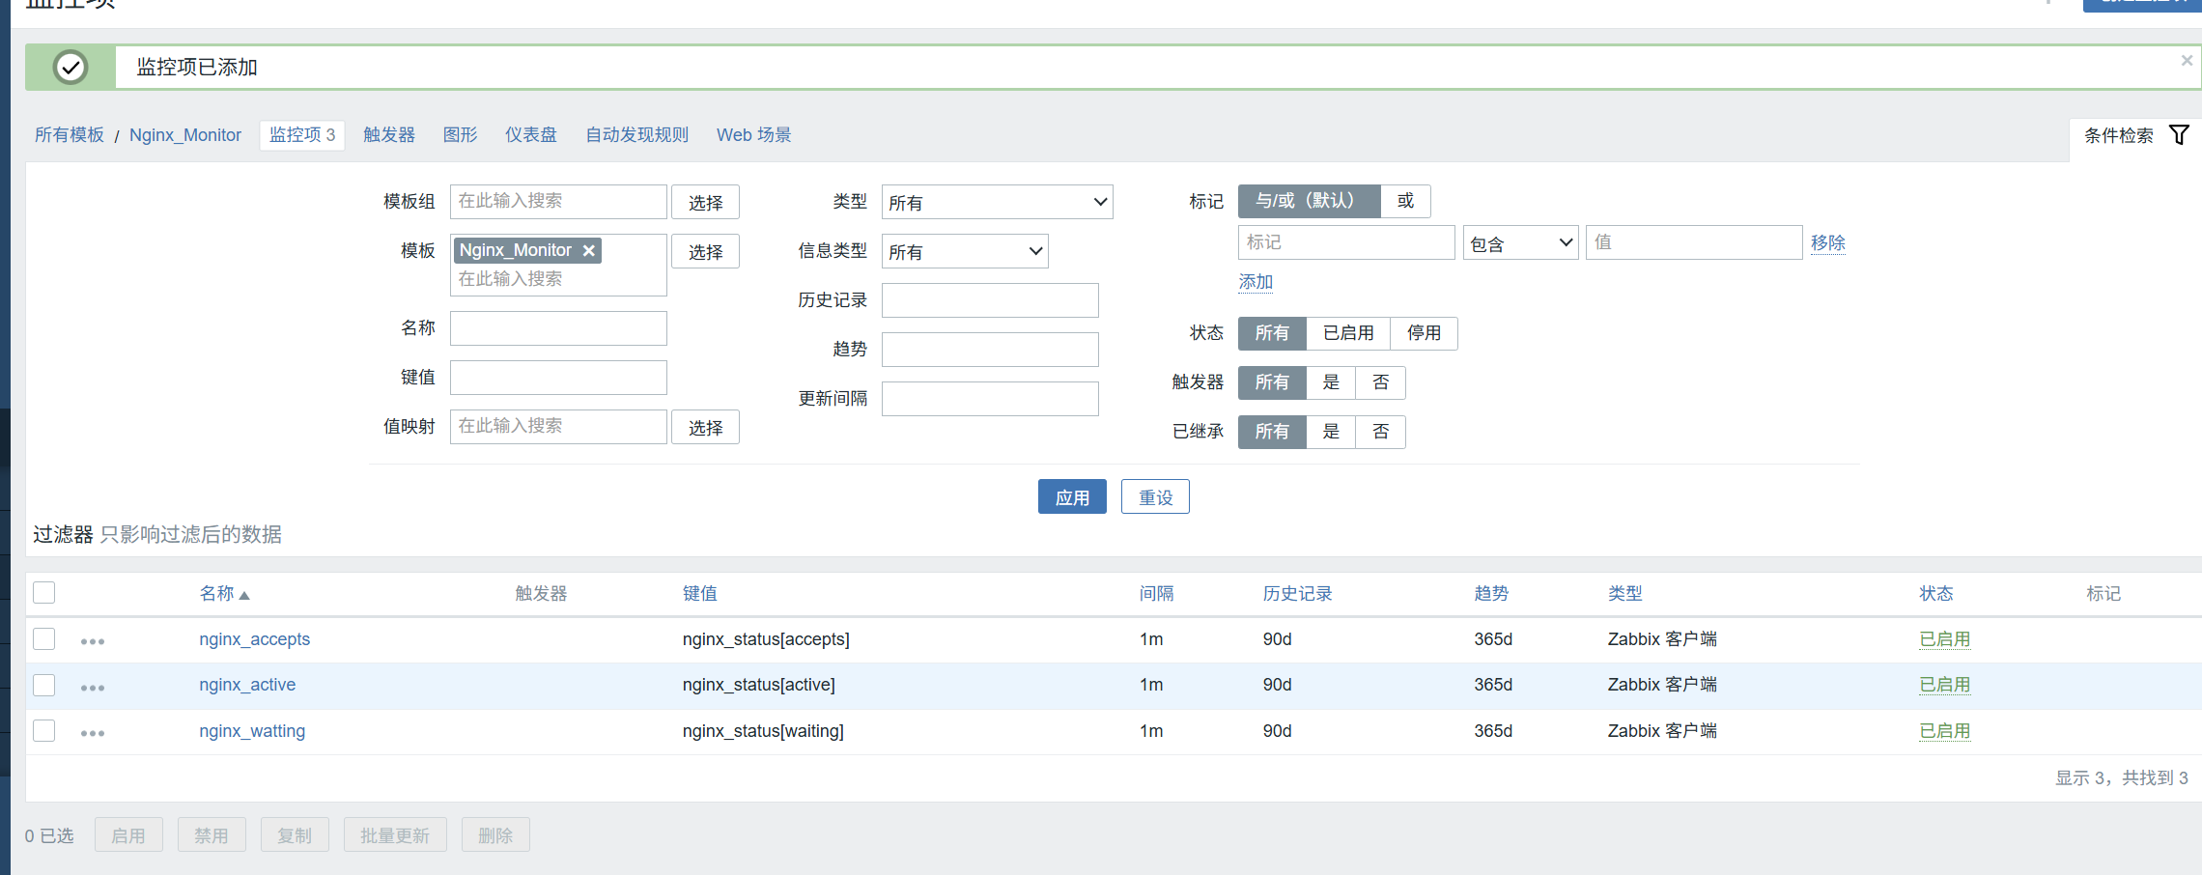The height and width of the screenshot is (875, 2202).
Task: Sort table by 类型 column
Action: point(1625,593)
